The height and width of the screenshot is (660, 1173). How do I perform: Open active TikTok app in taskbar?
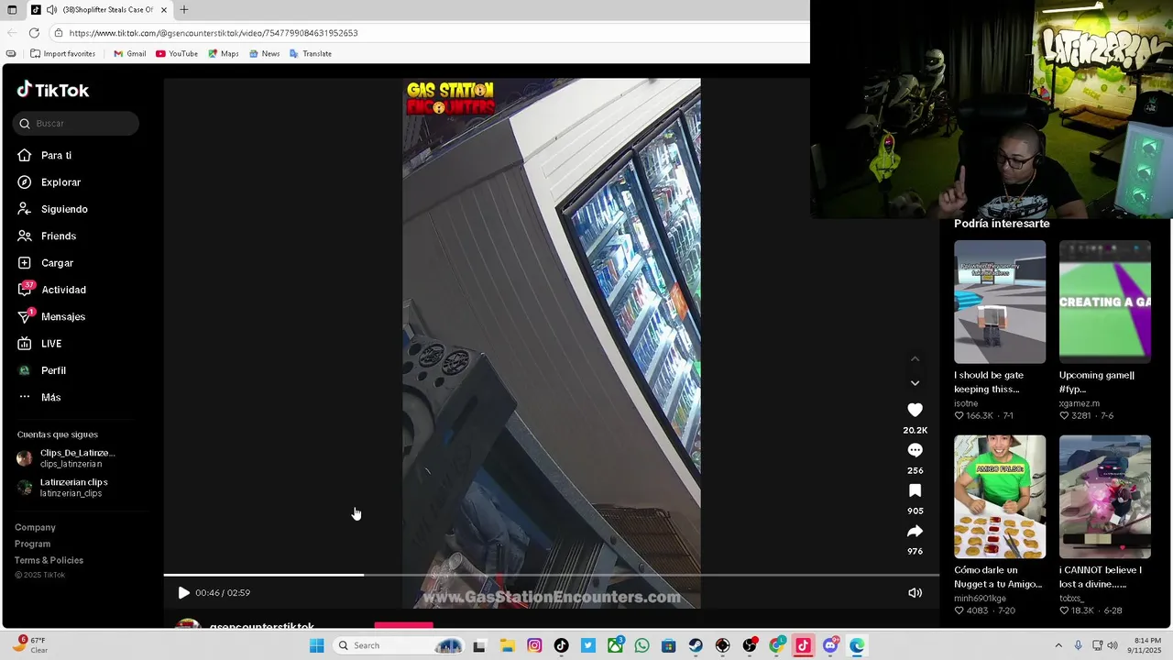pos(803,645)
